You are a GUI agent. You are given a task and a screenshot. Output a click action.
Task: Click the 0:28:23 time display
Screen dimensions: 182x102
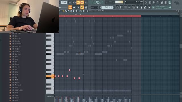pyautogui.click(x=97, y=3)
